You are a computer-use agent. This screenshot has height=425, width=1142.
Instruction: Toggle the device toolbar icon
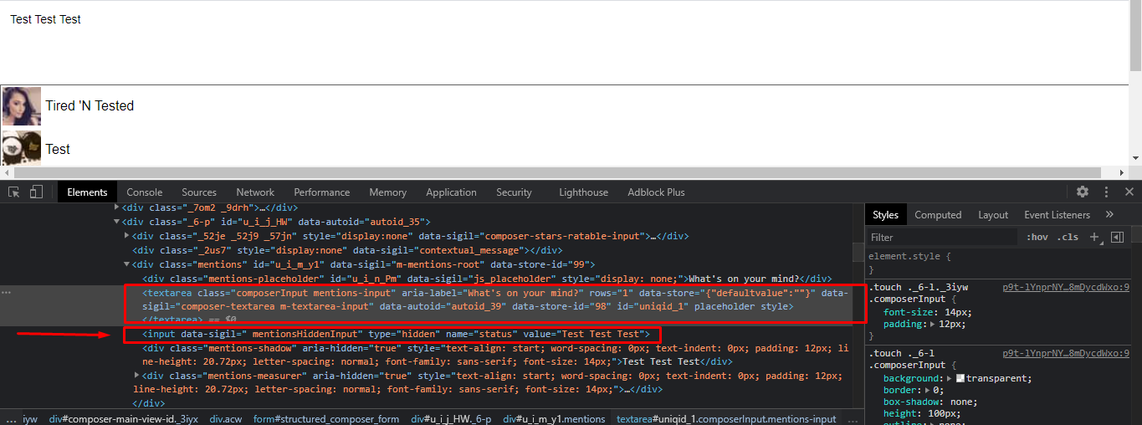click(36, 192)
